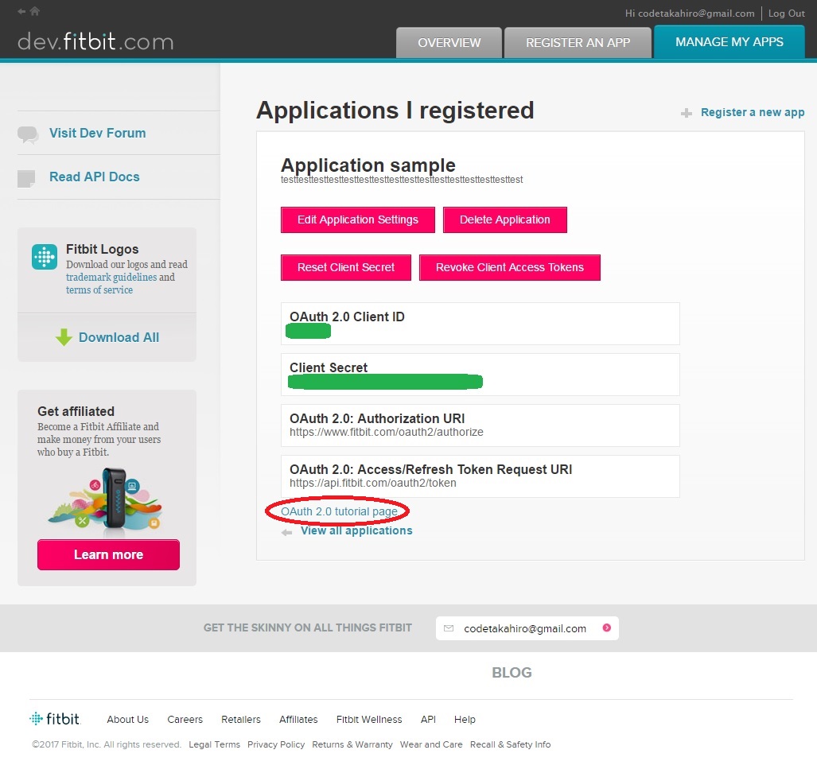Click Edit Application Settings button
817x777 pixels.
point(358,220)
